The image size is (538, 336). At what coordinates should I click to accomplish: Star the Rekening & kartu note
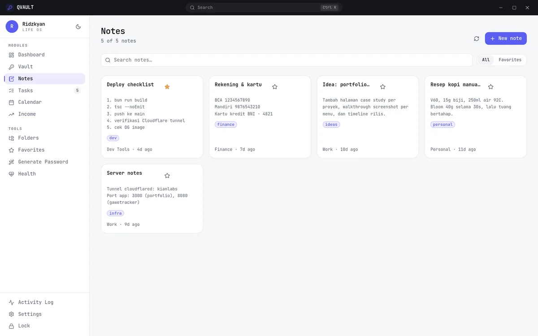pos(275,86)
